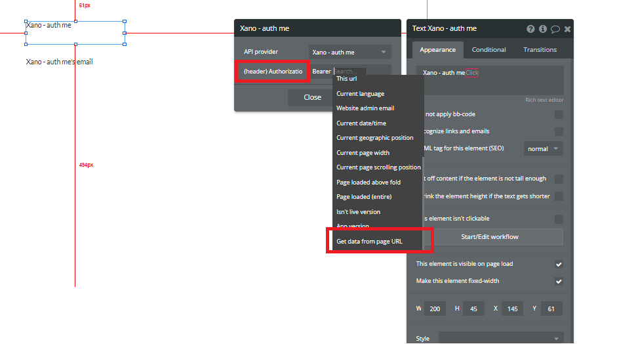Click the rich text content editing area

click(x=490, y=80)
